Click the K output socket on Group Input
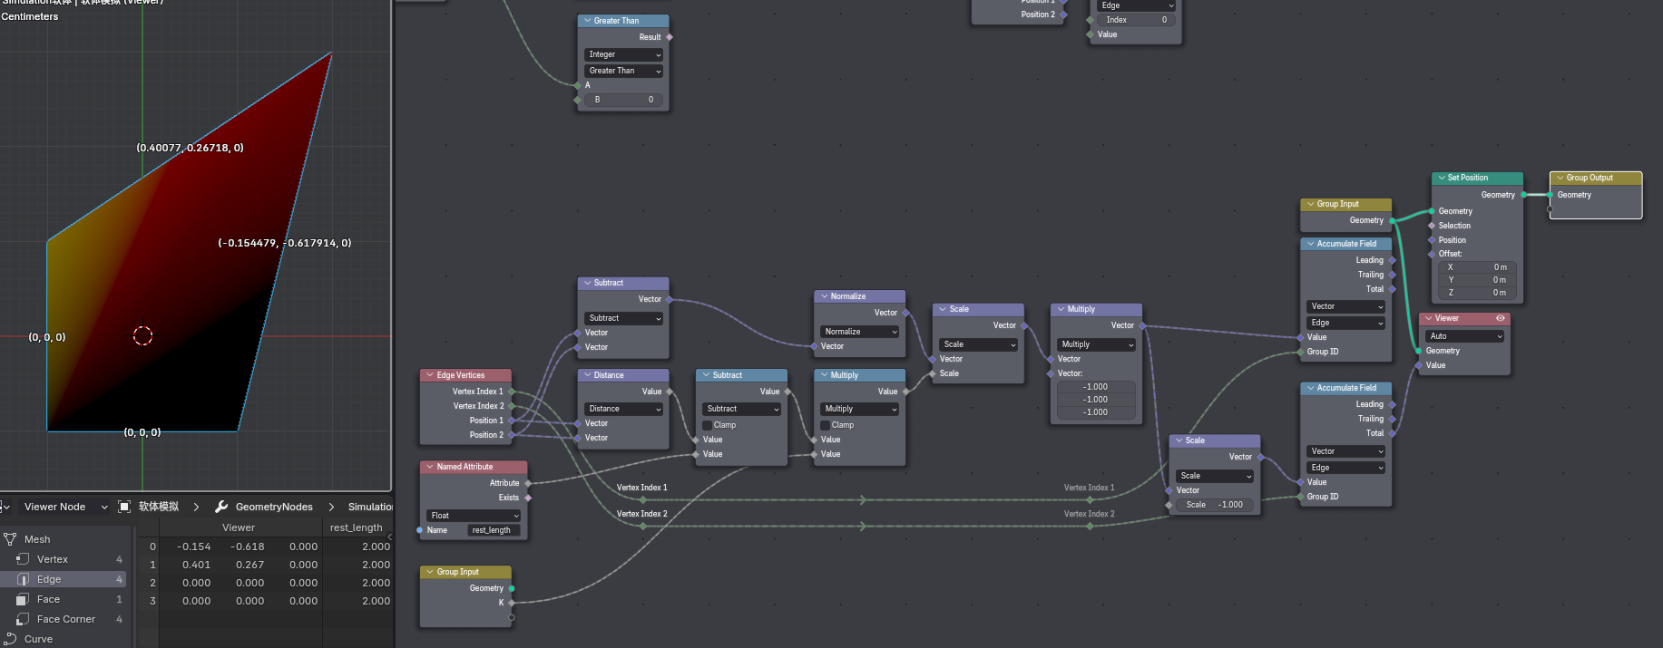The height and width of the screenshot is (648, 1663). [x=512, y=603]
